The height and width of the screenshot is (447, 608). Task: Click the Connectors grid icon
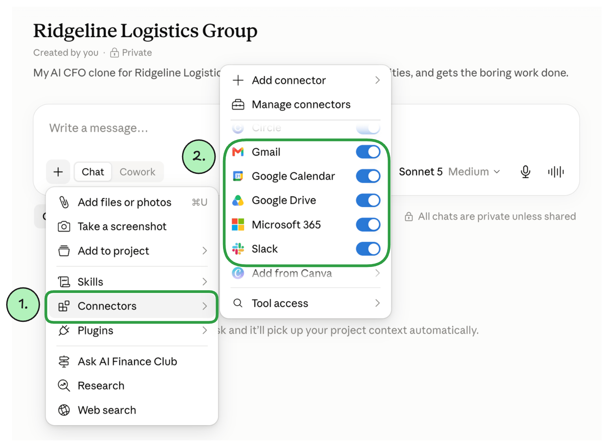click(64, 306)
